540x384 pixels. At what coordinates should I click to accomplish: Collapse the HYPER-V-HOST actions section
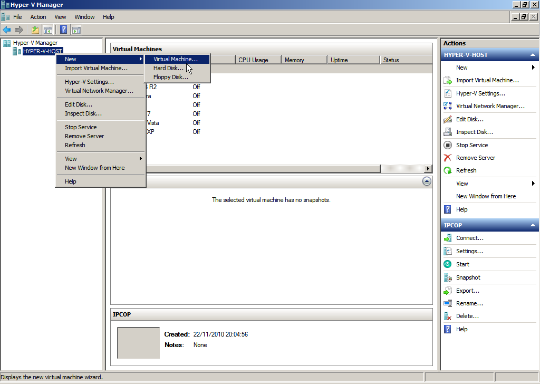[x=533, y=55]
